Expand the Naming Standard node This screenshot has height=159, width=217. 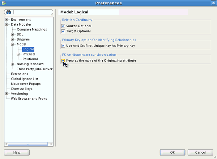coord(13,64)
